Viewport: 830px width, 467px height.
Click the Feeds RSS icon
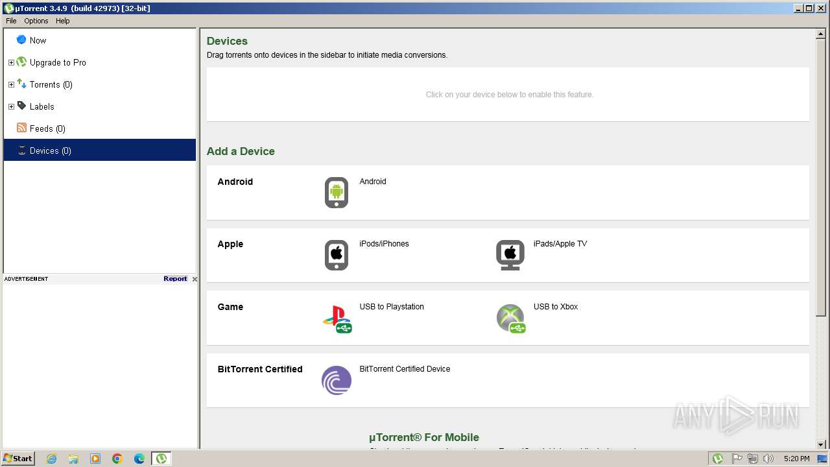pyautogui.click(x=21, y=128)
